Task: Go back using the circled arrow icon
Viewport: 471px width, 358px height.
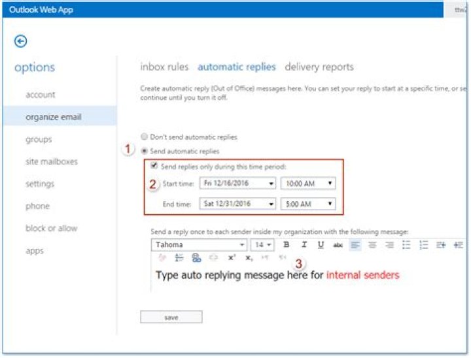Action: point(20,41)
